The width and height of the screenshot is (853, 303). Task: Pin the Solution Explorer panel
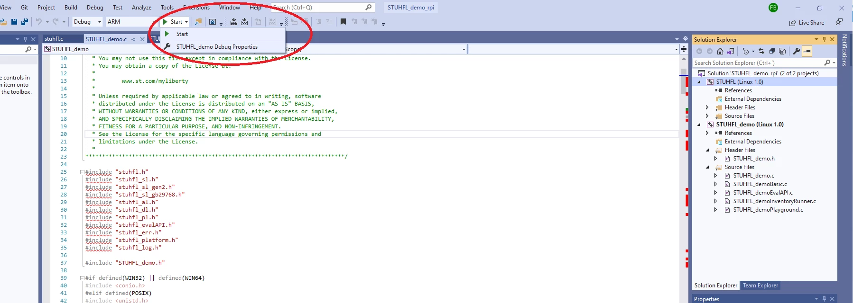[824, 39]
